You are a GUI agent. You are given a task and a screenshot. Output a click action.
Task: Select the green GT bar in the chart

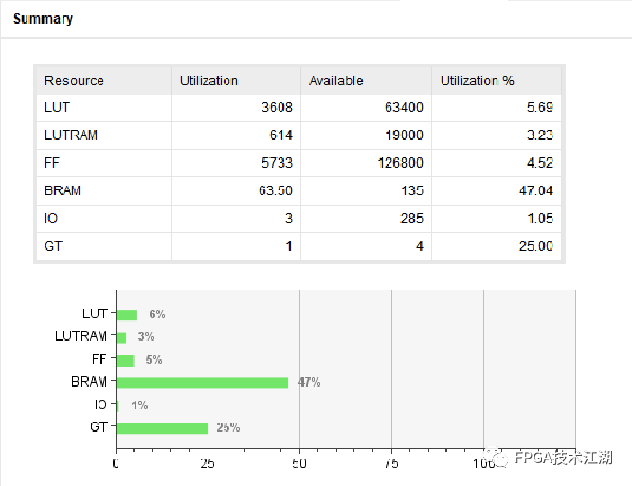click(x=161, y=428)
